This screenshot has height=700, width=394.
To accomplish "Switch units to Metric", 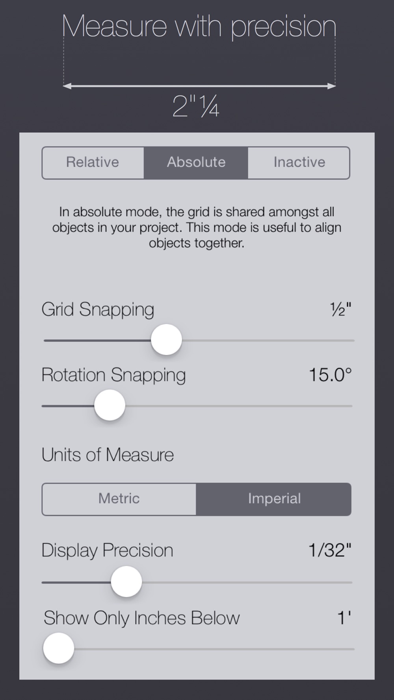I will [119, 499].
